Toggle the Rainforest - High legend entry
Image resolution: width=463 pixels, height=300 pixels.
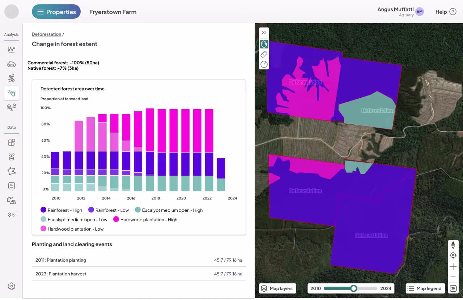(61, 210)
